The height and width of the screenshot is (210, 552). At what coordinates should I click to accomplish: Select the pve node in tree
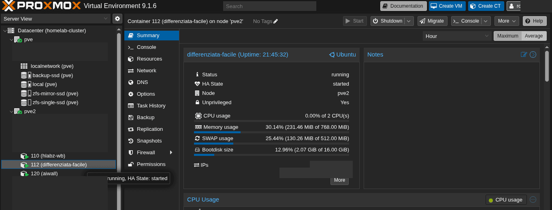(x=28, y=40)
